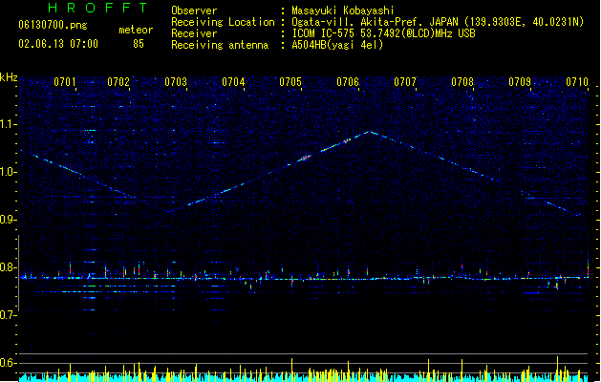The image size is (601, 382).
Task: Click the 0.7 frequency axis label
Action: [x=9, y=315]
